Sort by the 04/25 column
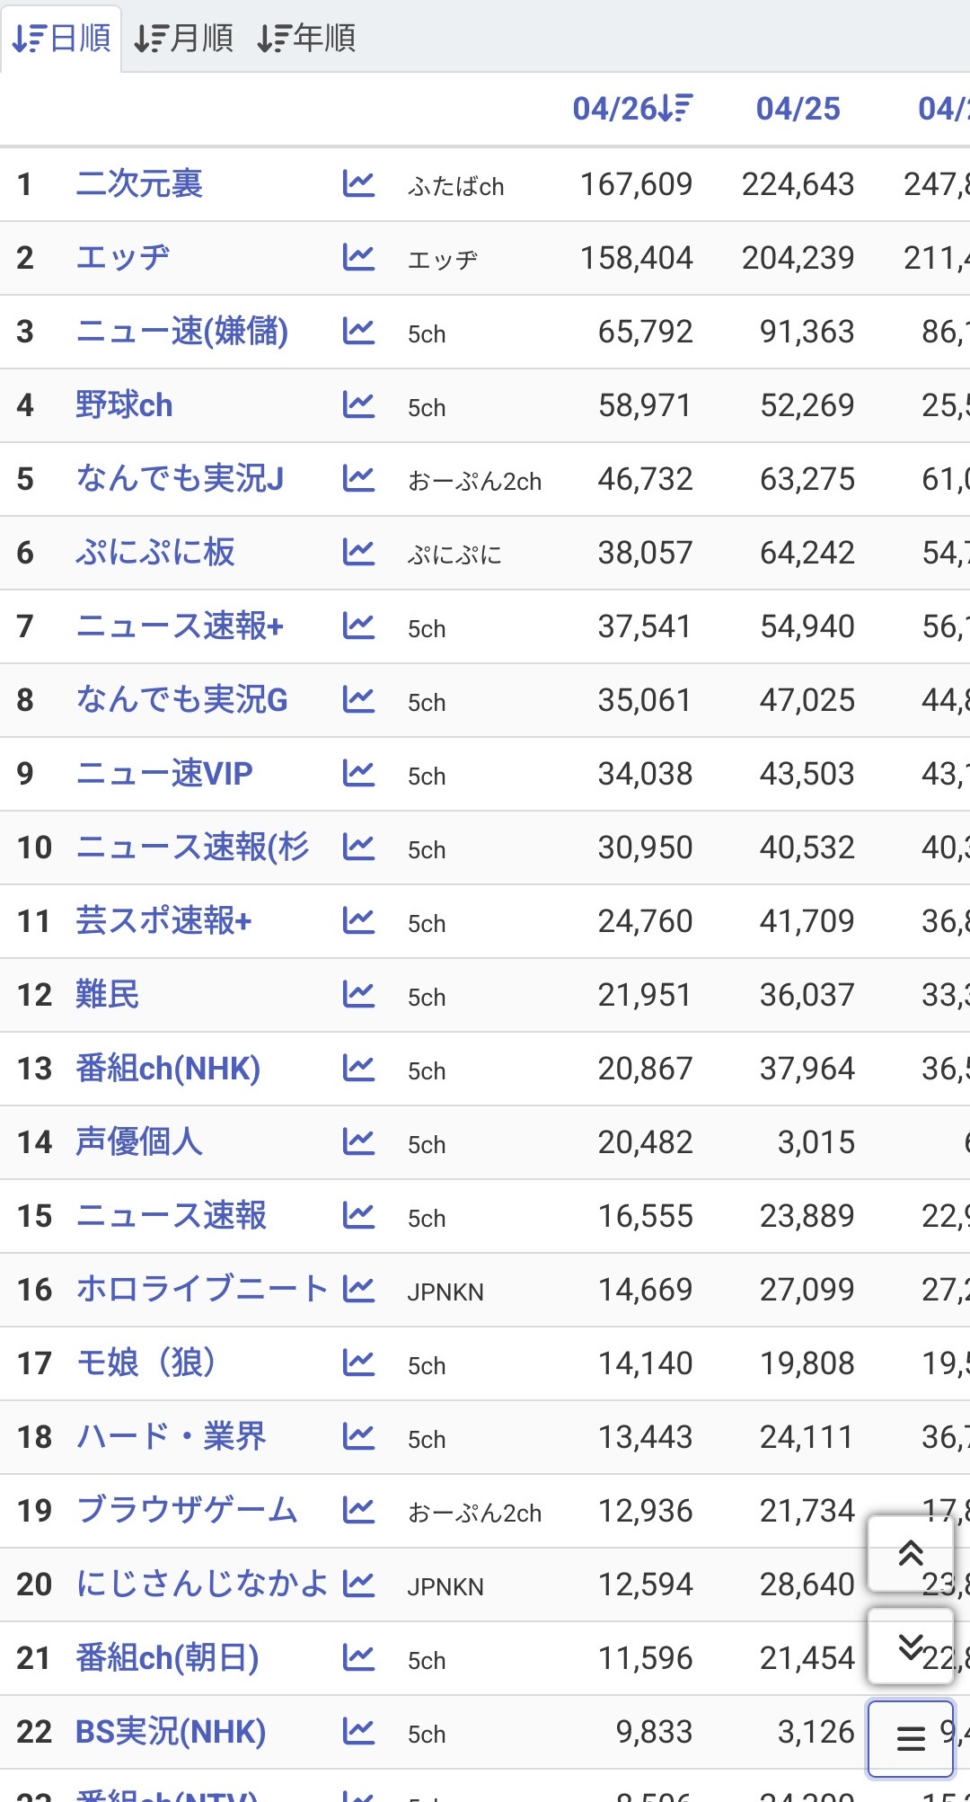Screen dimensions: 970x1802 pyautogui.click(x=798, y=107)
